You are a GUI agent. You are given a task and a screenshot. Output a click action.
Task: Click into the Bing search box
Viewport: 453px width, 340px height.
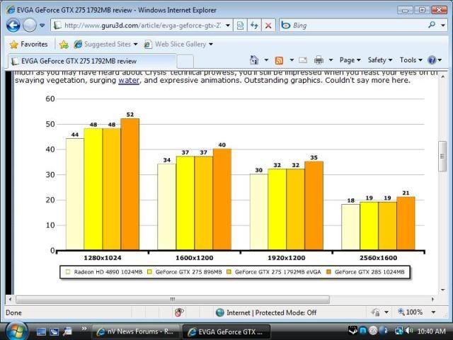point(358,25)
